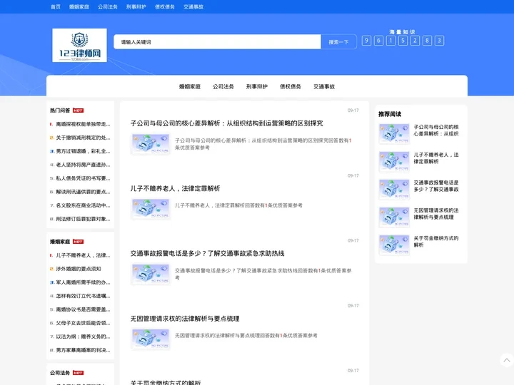
Task: Click the 123律师网 logo
Action: [79, 45]
